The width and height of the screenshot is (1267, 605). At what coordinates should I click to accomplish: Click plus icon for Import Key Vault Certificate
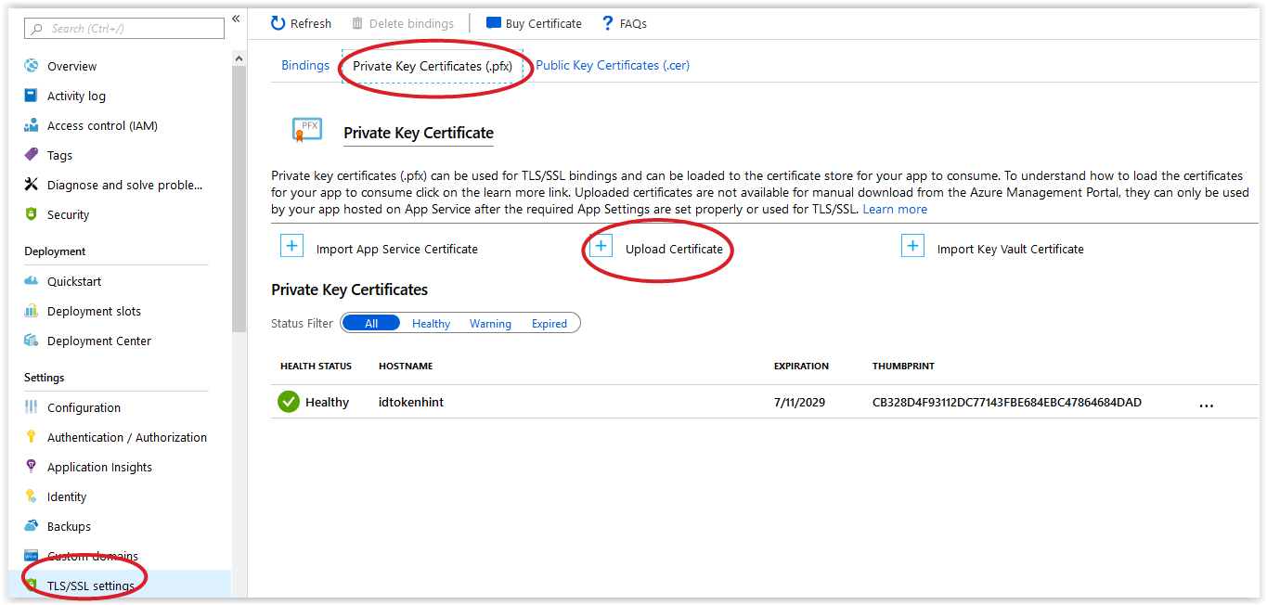point(912,246)
